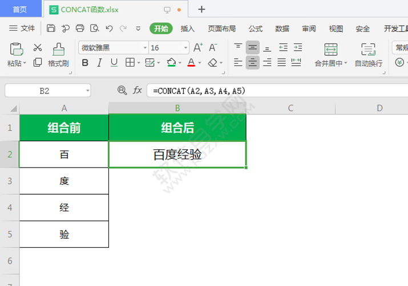Screen dimensions: 408x286
Task: Select column B header
Action: tap(177, 108)
